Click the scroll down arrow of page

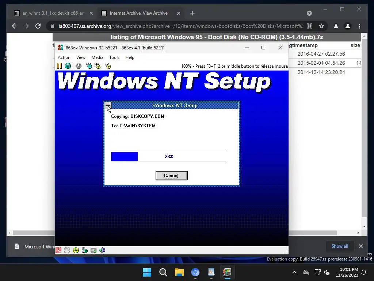(x=364, y=226)
